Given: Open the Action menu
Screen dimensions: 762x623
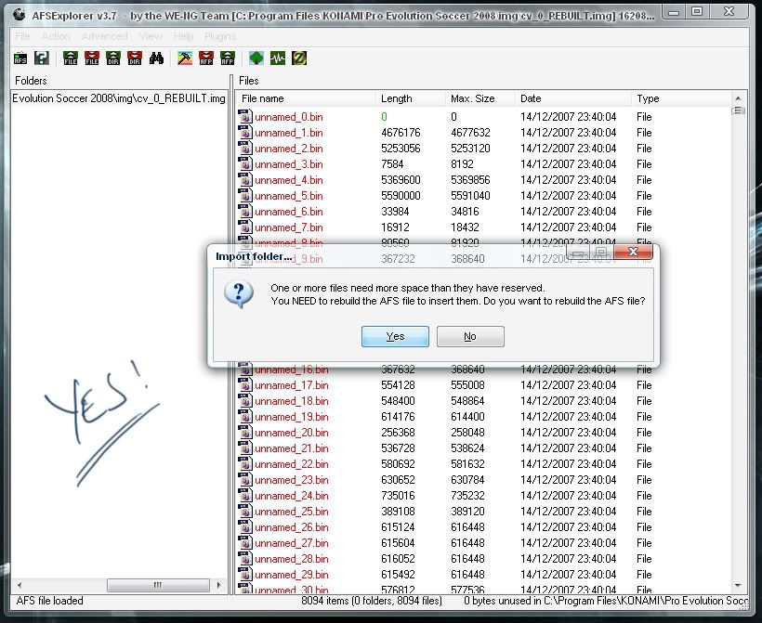Looking at the screenshot, I should (x=56, y=36).
